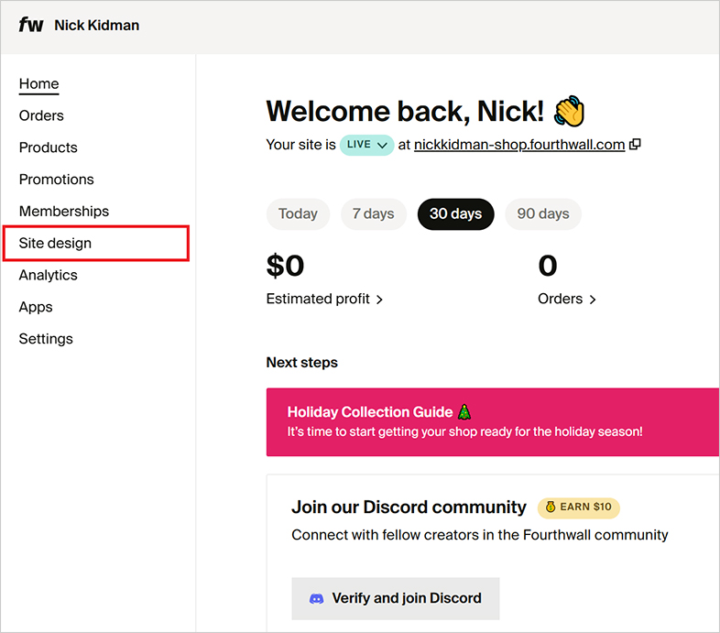Viewport: 720px width, 633px height.
Task: Go to Home in the sidebar
Action: tap(39, 84)
